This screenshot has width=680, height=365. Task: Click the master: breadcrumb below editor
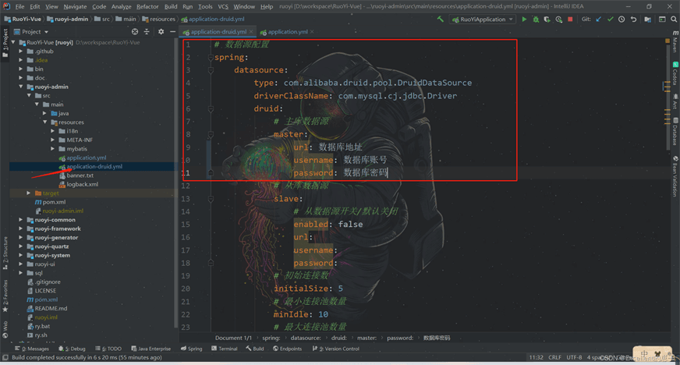point(367,338)
